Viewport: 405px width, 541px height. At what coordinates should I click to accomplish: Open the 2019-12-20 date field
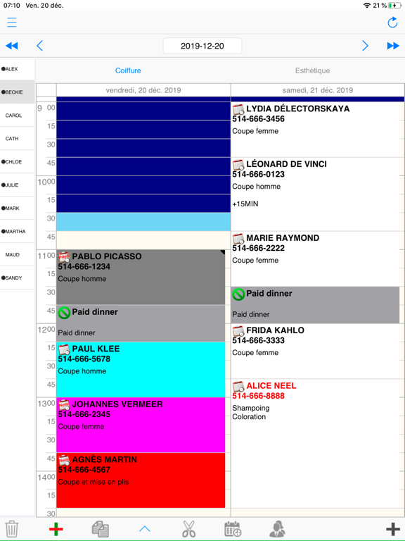pos(202,46)
